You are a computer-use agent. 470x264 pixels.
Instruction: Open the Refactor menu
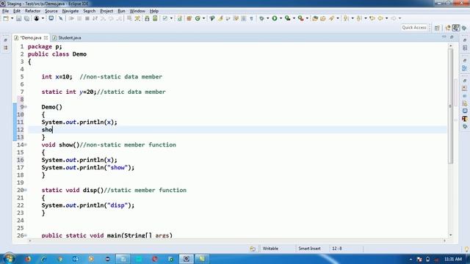click(x=32, y=11)
